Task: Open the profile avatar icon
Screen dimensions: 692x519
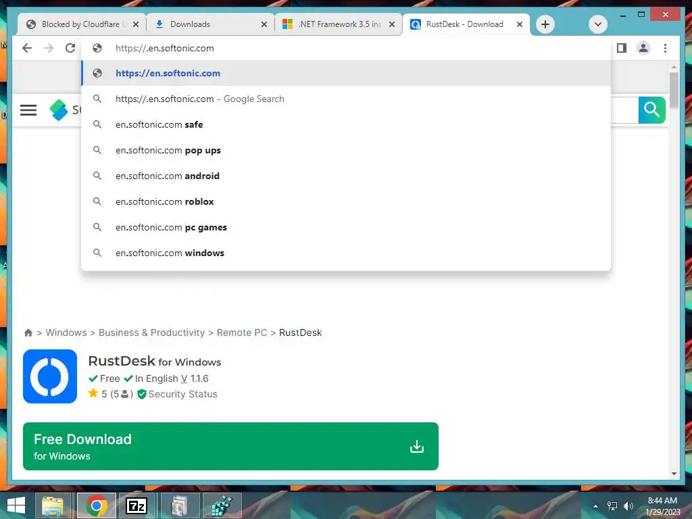Action: pyautogui.click(x=643, y=48)
